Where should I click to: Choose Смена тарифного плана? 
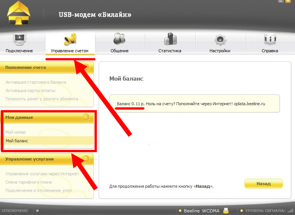[x=28, y=182]
